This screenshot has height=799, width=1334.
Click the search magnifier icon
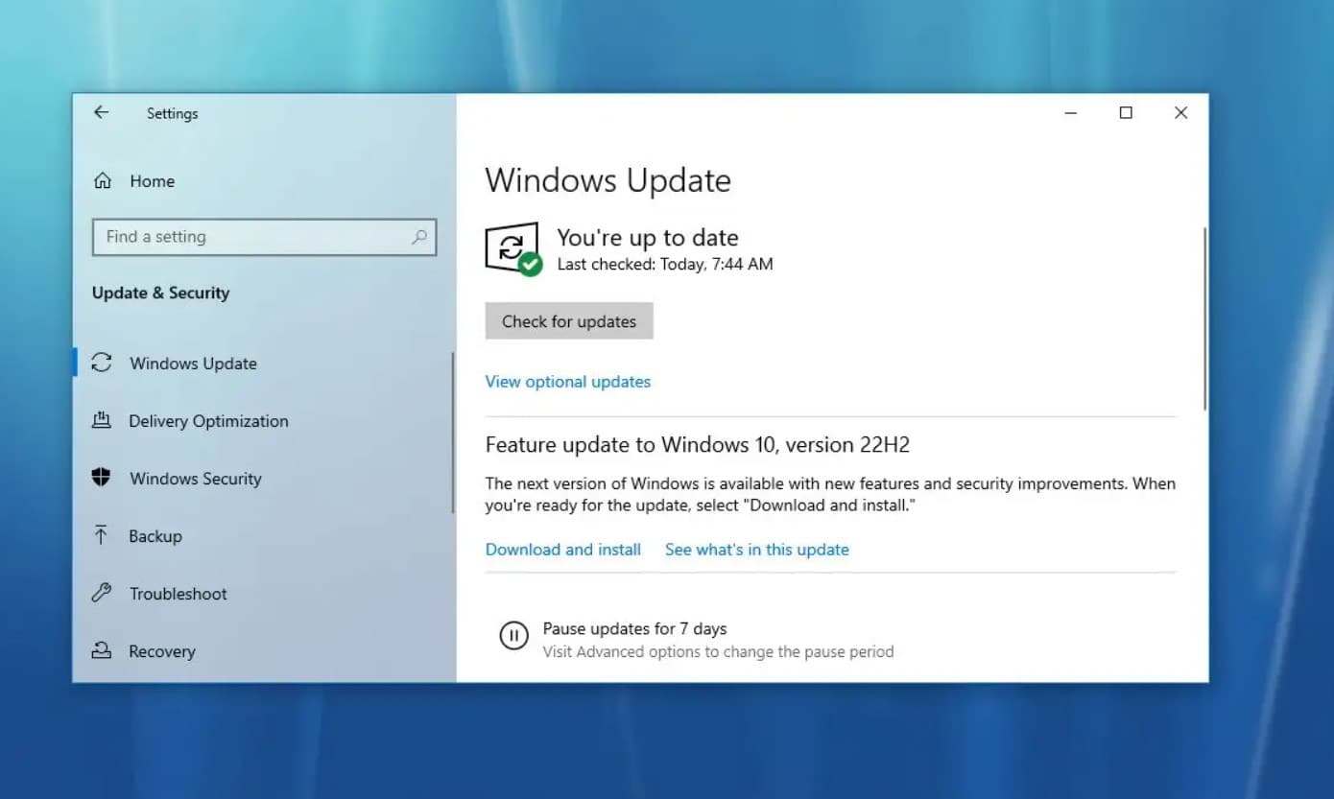pos(419,237)
